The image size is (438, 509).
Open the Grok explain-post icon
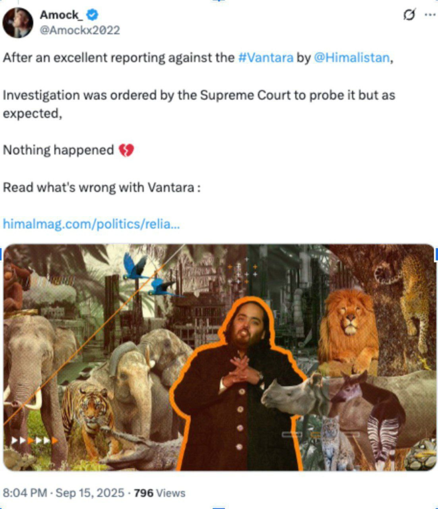(409, 14)
